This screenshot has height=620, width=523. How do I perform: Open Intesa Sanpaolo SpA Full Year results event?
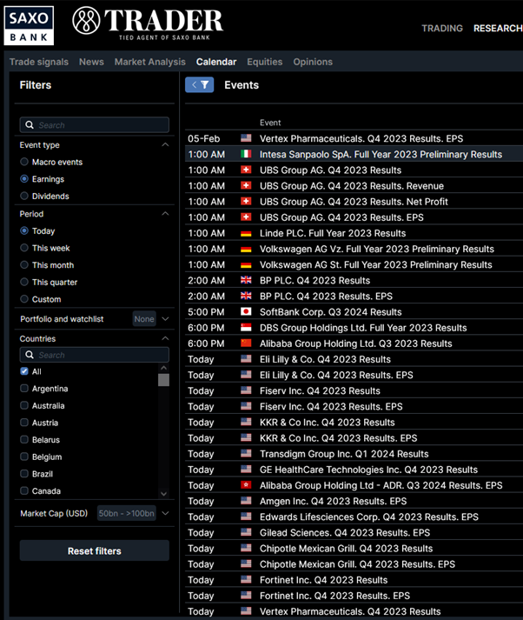(x=354, y=154)
